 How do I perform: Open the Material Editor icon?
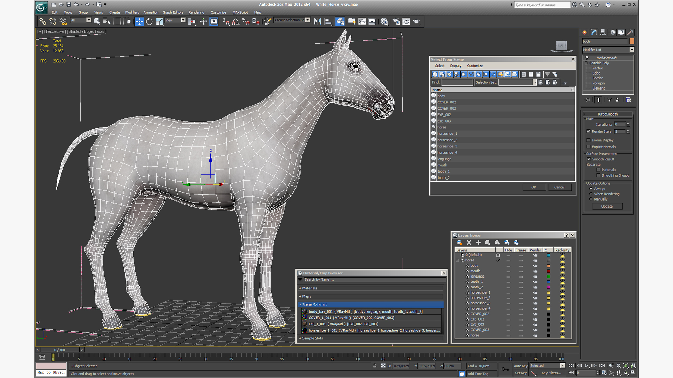tap(384, 22)
